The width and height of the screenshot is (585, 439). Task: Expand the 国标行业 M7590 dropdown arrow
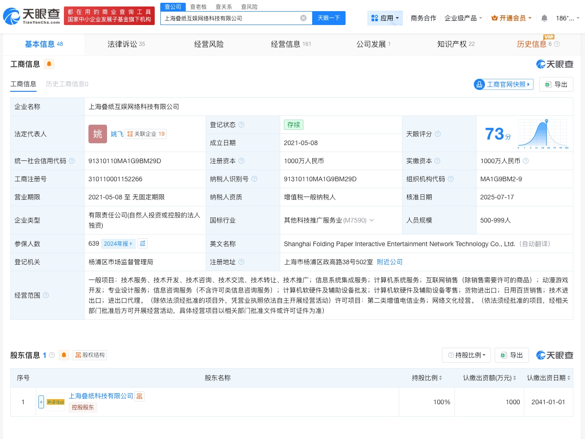click(x=371, y=220)
